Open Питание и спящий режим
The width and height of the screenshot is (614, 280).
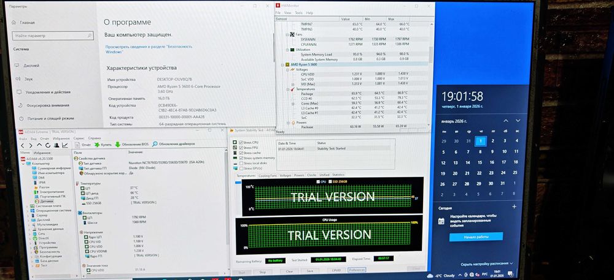[45, 118]
